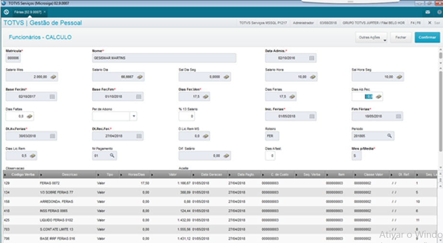443x243 pixels.
Task: Open calculator icon beside D Lic.Rem MS
Action: click(205, 136)
